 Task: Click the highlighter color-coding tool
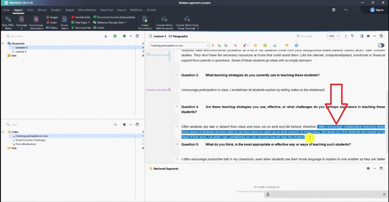pyautogui.click(x=245, y=46)
